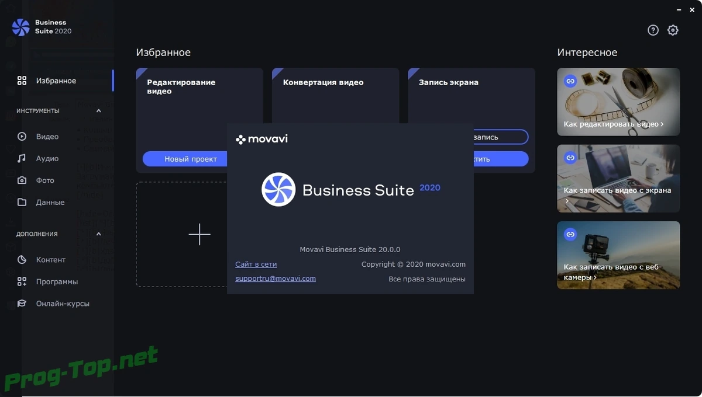Click the Редактирование видео card title
702x397 pixels.
point(181,86)
